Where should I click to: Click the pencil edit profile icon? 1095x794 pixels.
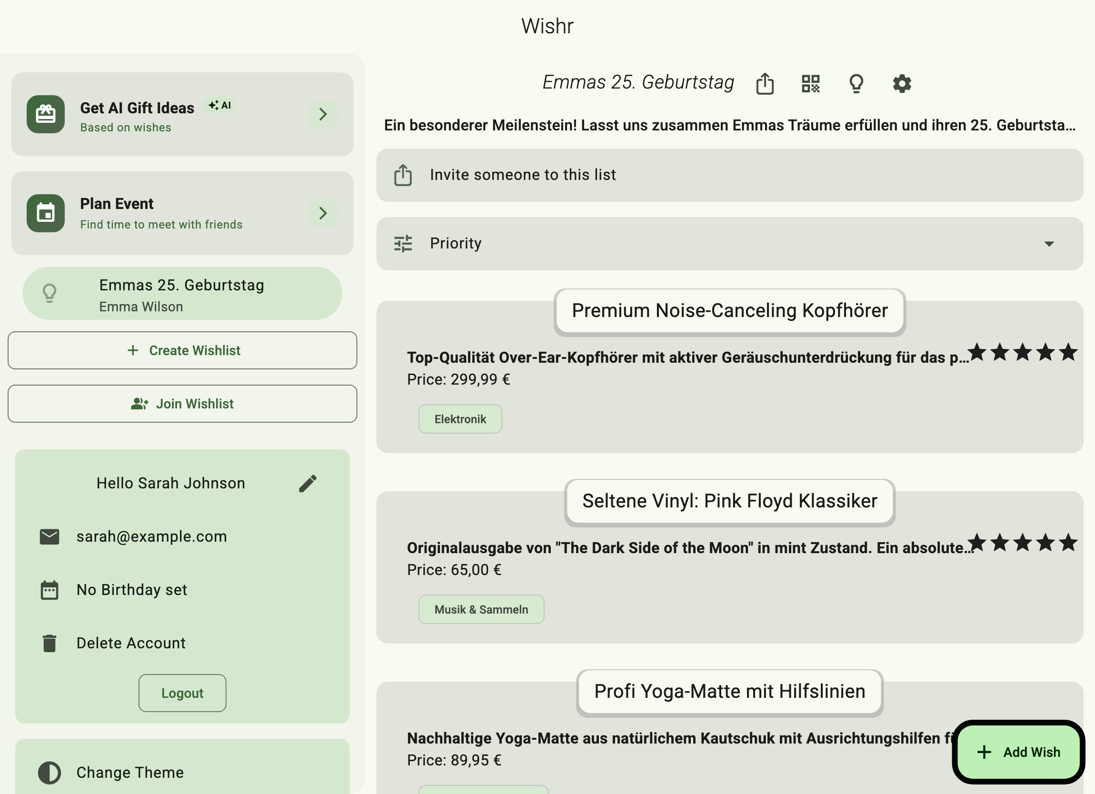click(x=308, y=483)
